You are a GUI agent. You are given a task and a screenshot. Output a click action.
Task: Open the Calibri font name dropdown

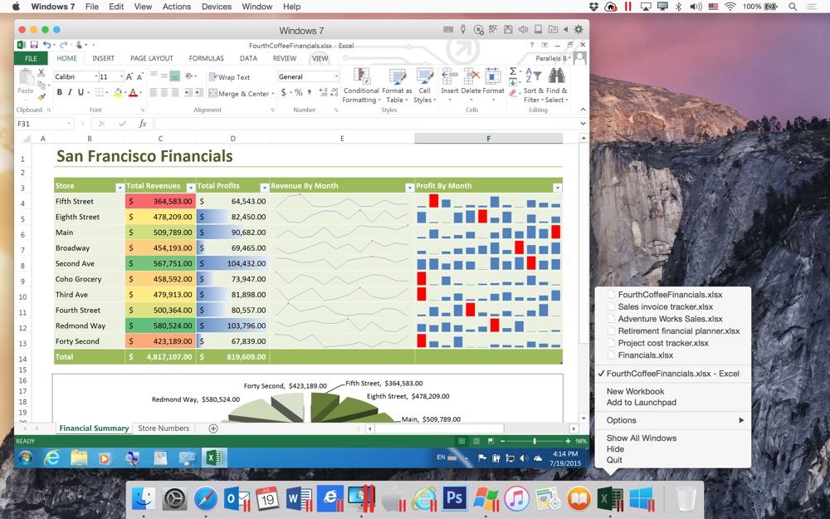(93, 77)
